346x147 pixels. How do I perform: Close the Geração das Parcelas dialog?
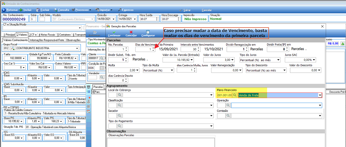[323, 26]
